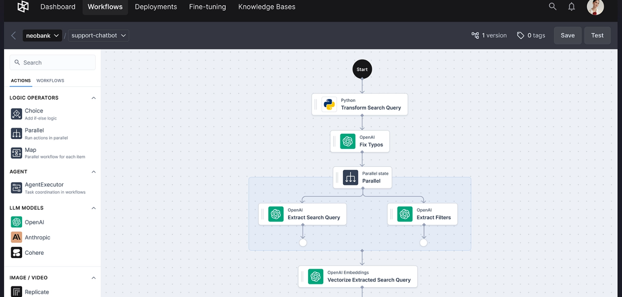The width and height of the screenshot is (622, 297).
Task: Click the Test button
Action: (x=597, y=35)
